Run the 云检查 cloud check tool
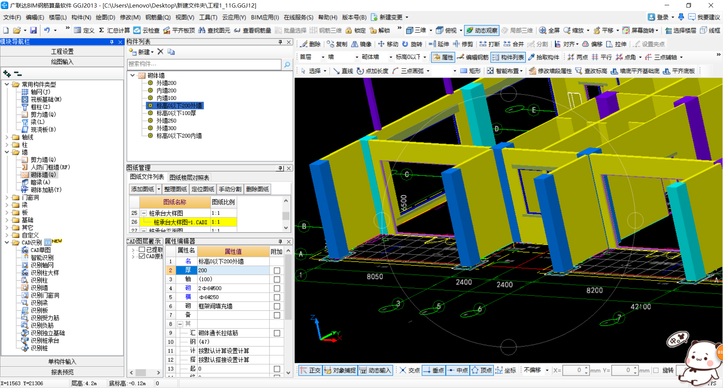 point(146,30)
